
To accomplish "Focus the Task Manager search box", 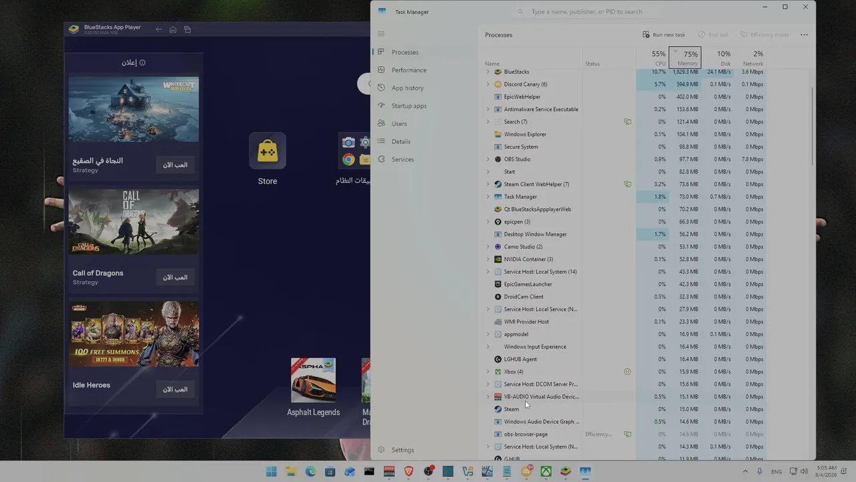I will pyautogui.click(x=588, y=12).
